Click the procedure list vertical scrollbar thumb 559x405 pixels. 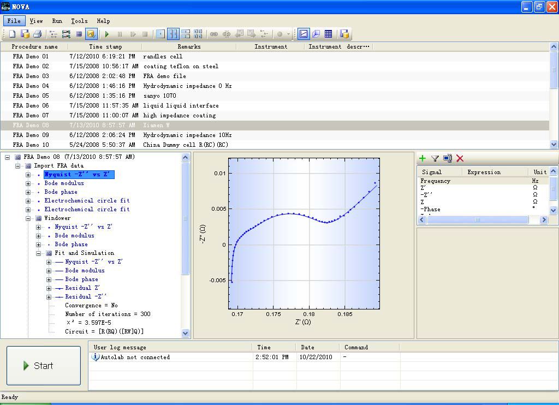(x=554, y=70)
